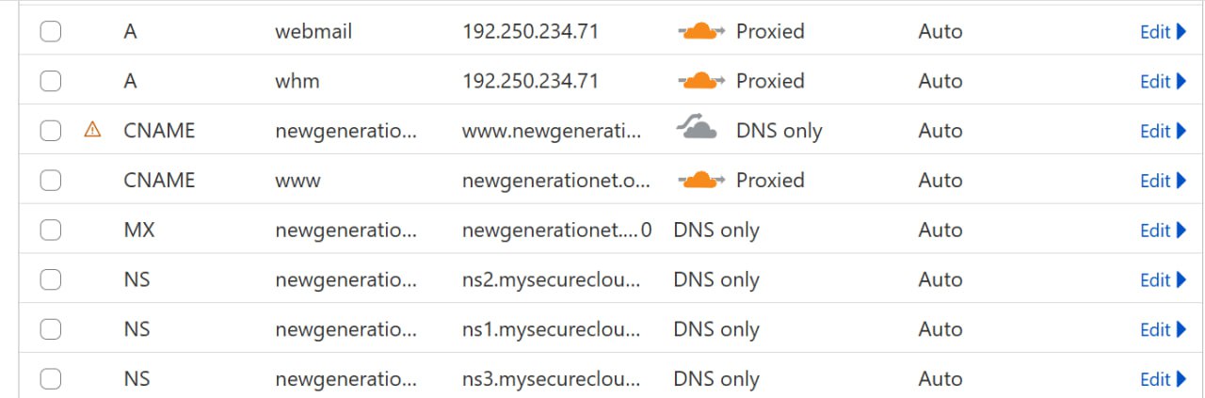Viewport: 1205px width, 398px height.
Task: Check the ns2.mysecureclou NS record box
Action: pyautogui.click(x=51, y=279)
